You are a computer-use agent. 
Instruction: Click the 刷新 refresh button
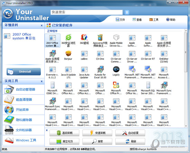tap(130, 141)
